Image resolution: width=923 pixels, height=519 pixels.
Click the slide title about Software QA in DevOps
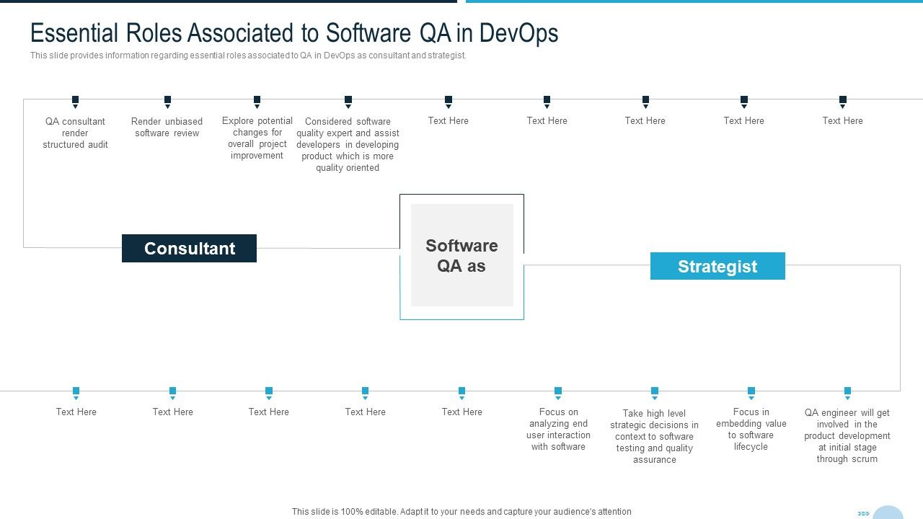tap(294, 33)
